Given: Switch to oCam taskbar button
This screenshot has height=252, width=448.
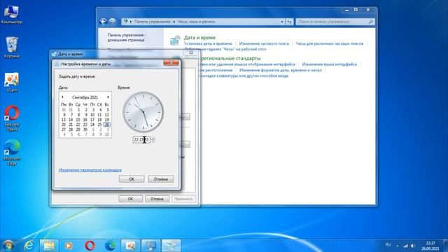Looking at the screenshot, I should pyautogui.click(x=130, y=246).
